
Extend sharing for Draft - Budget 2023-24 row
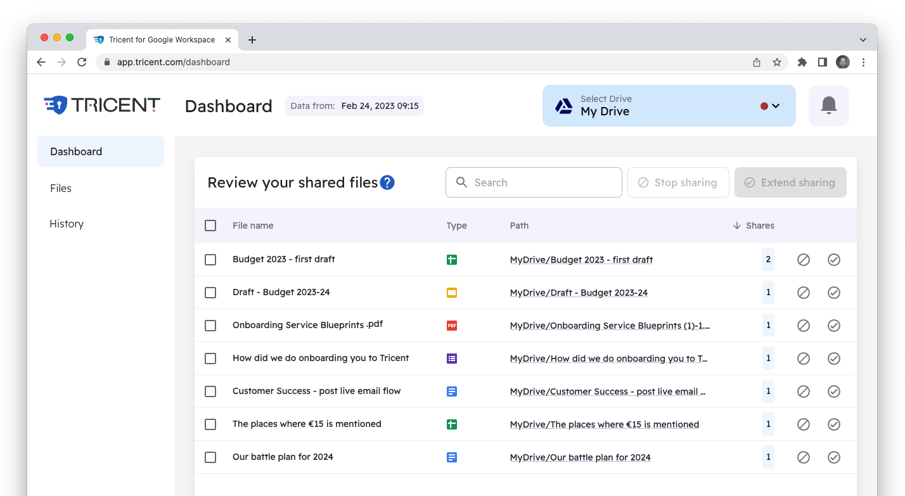pos(834,293)
